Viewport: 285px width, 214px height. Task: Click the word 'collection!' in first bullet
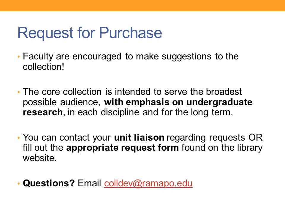pos(43,67)
